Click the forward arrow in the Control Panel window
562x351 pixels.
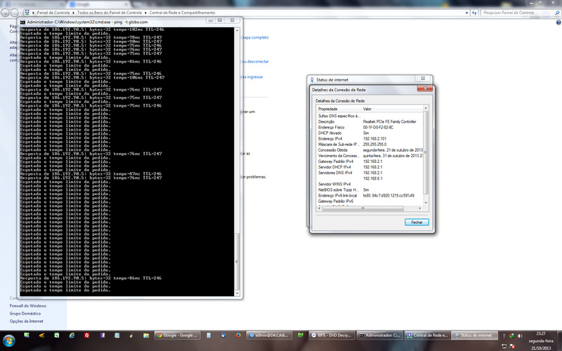click(x=14, y=13)
